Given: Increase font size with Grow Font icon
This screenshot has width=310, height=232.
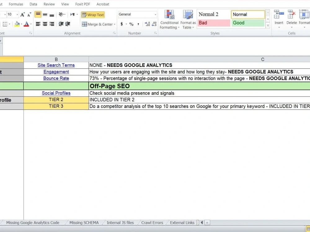Looking at the screenshot, I should coord(23,15).
